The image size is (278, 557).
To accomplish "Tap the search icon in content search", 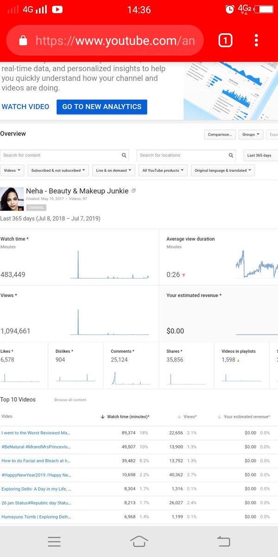I will tap(124, 155).
